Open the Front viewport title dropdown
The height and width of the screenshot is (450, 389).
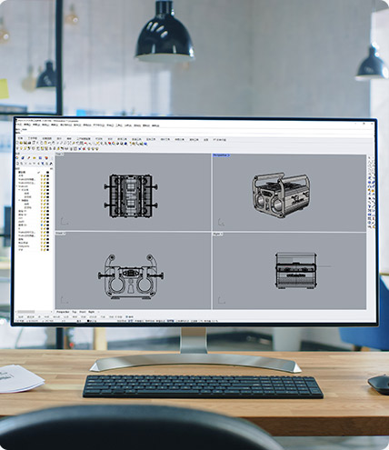point(61,234)
